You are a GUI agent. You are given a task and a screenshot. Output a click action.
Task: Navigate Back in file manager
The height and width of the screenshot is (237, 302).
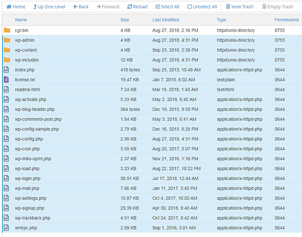click(81, 7)
